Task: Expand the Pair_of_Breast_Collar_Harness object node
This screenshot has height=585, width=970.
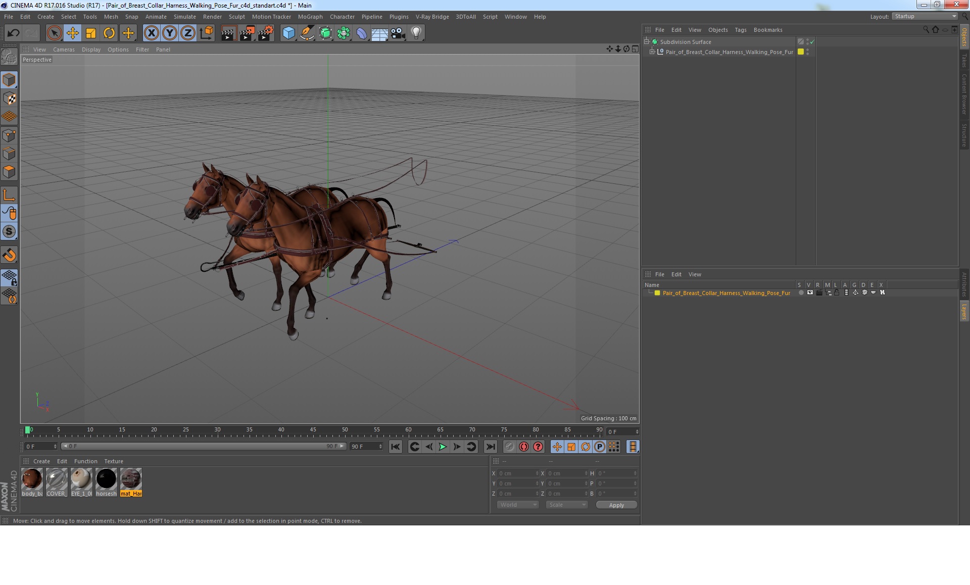Action: pyautogui.click(x=652, y=52)
